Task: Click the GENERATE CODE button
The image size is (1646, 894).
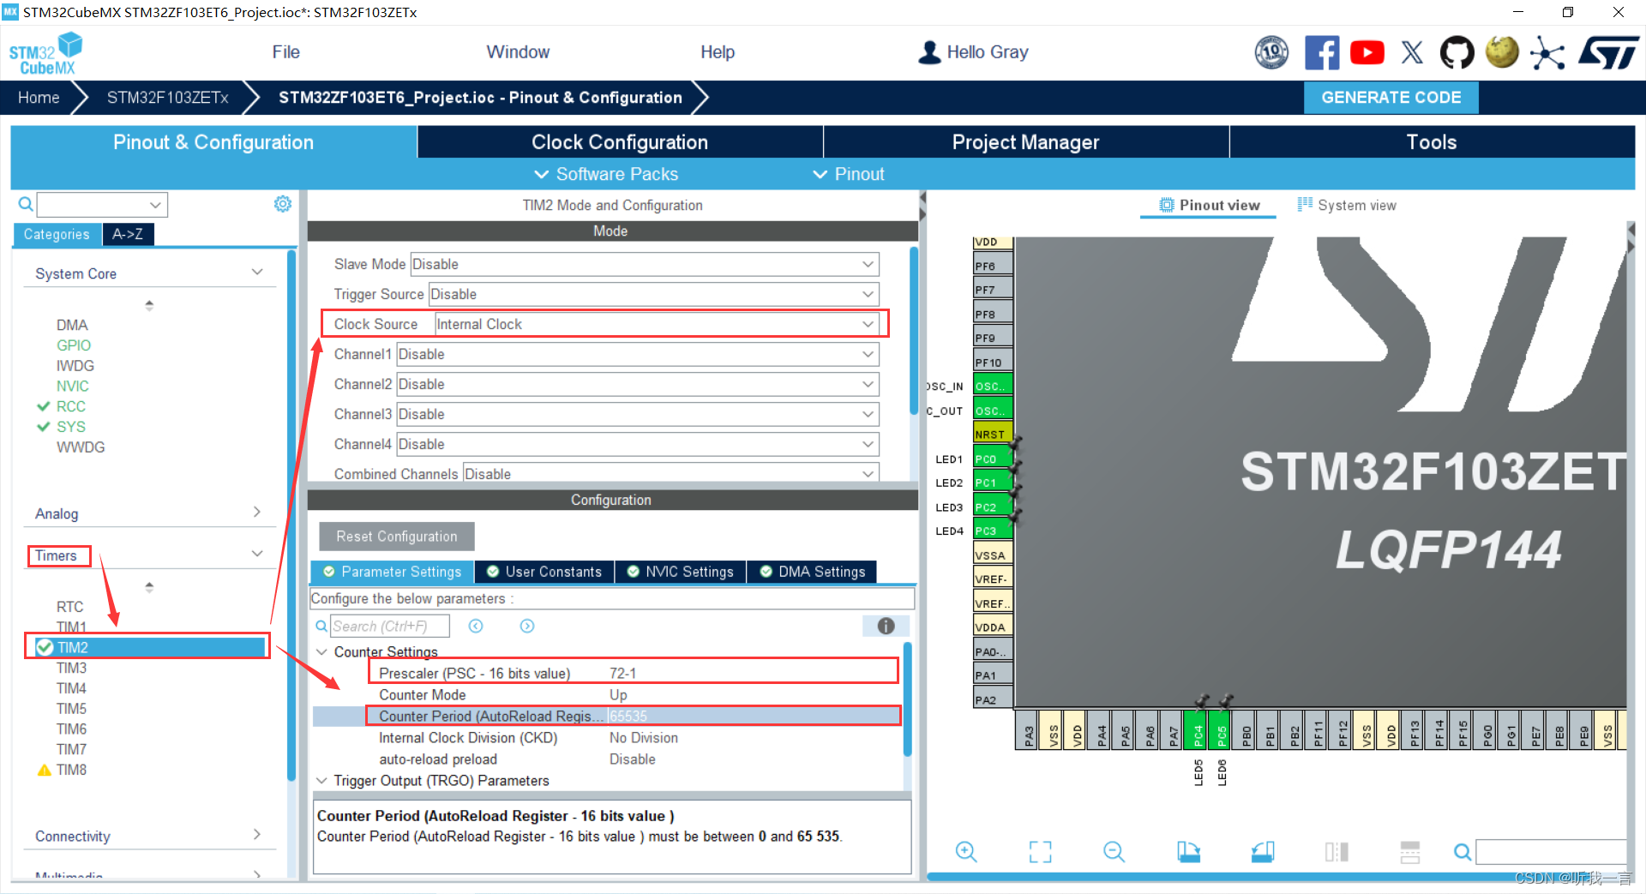Action: [1391, 98]
